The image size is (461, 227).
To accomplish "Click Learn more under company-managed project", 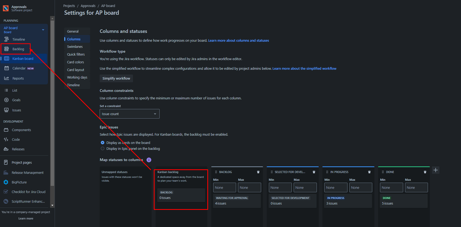I will (x=26, y=219).
